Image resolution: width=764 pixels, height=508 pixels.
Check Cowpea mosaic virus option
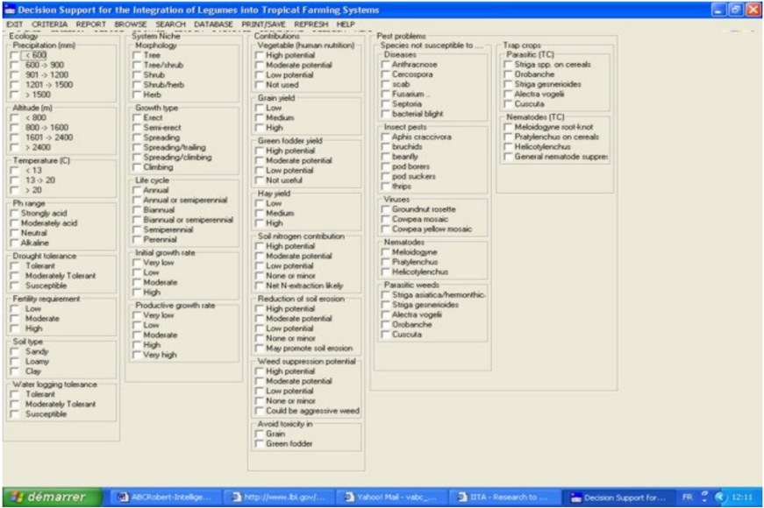[385, 220]
